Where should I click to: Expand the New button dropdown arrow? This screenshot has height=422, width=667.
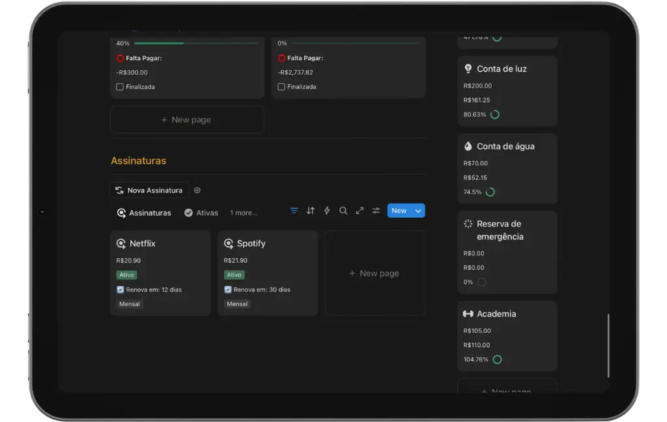[418, 211]
